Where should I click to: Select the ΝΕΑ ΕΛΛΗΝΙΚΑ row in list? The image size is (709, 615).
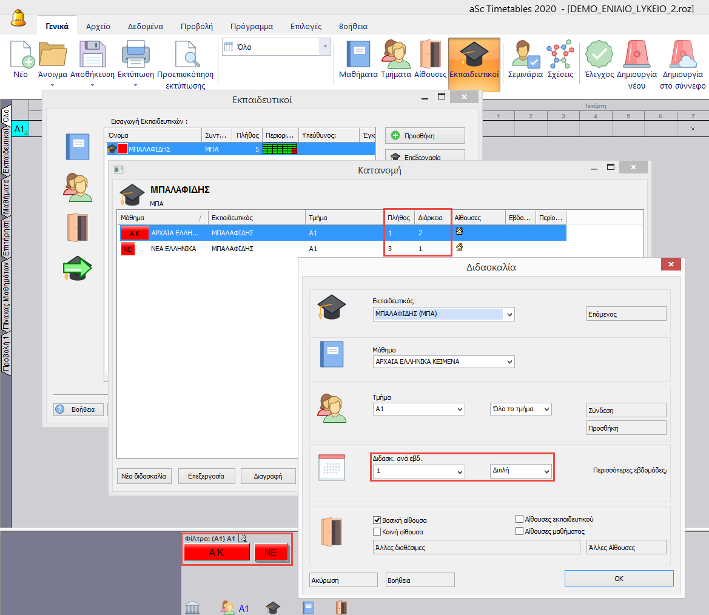[x=173, y=248]
